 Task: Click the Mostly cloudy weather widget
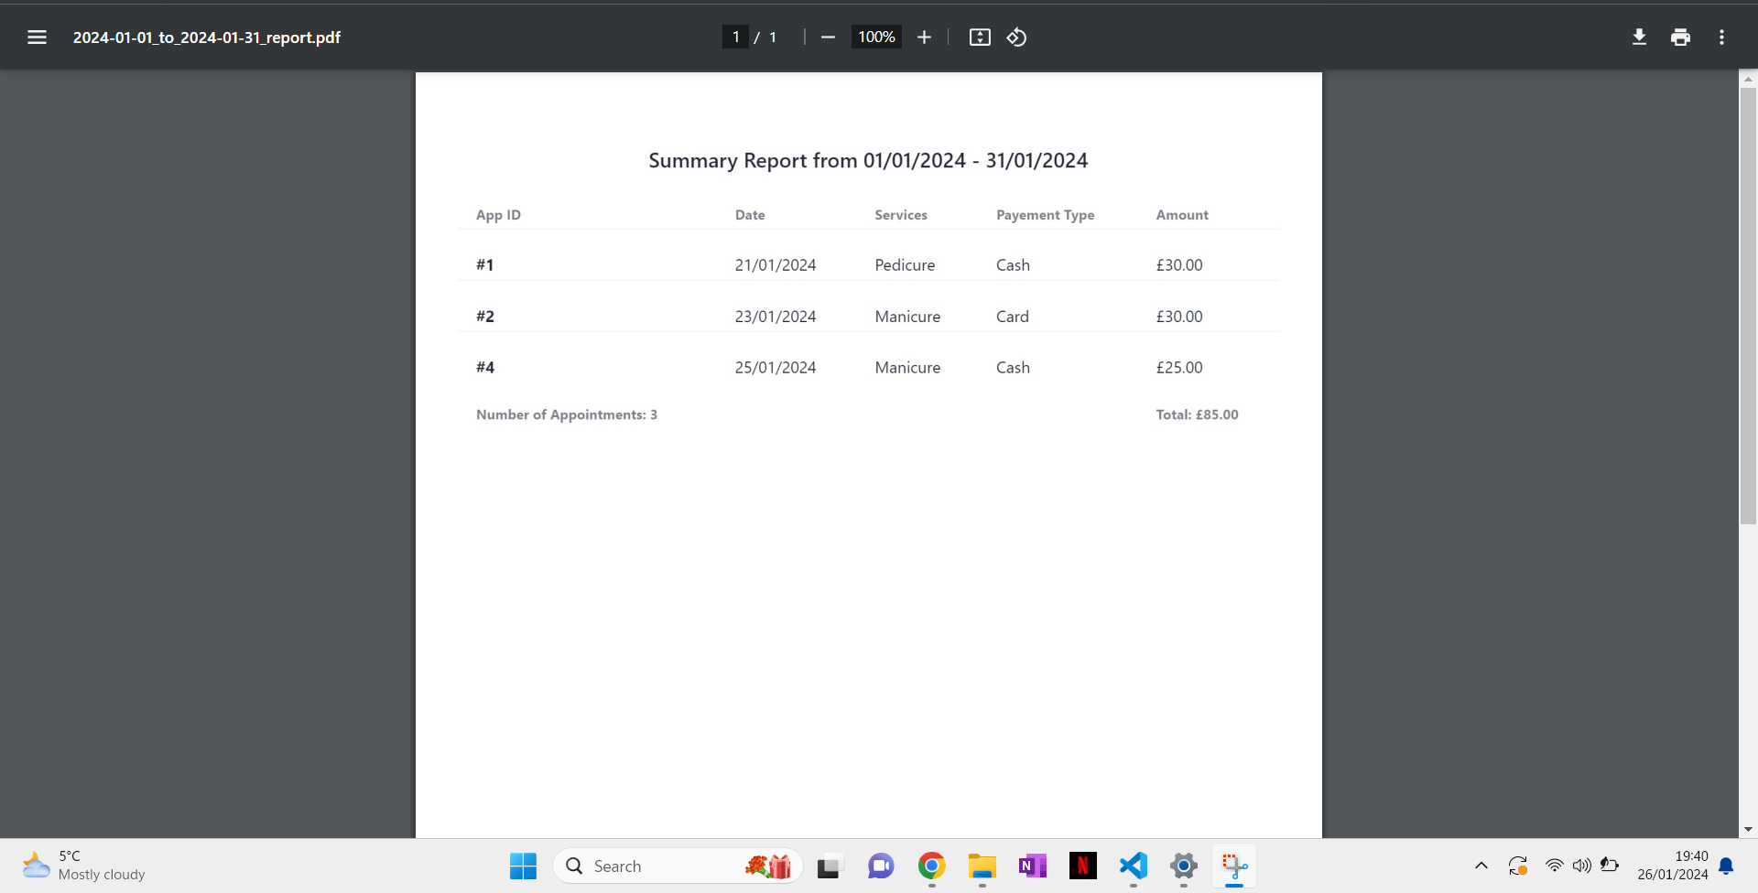click(82, 865)
